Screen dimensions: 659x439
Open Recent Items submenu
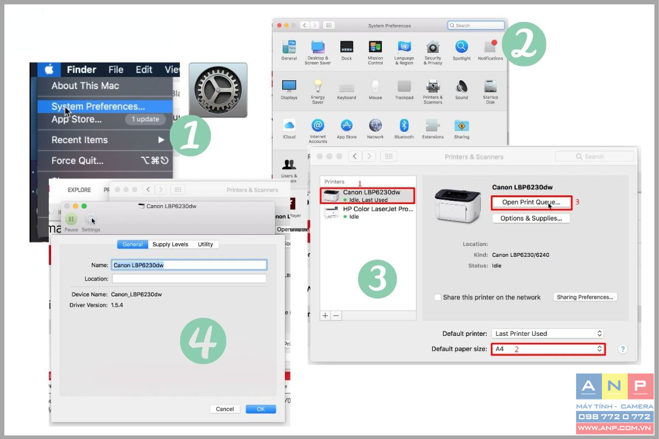[104, 140]
